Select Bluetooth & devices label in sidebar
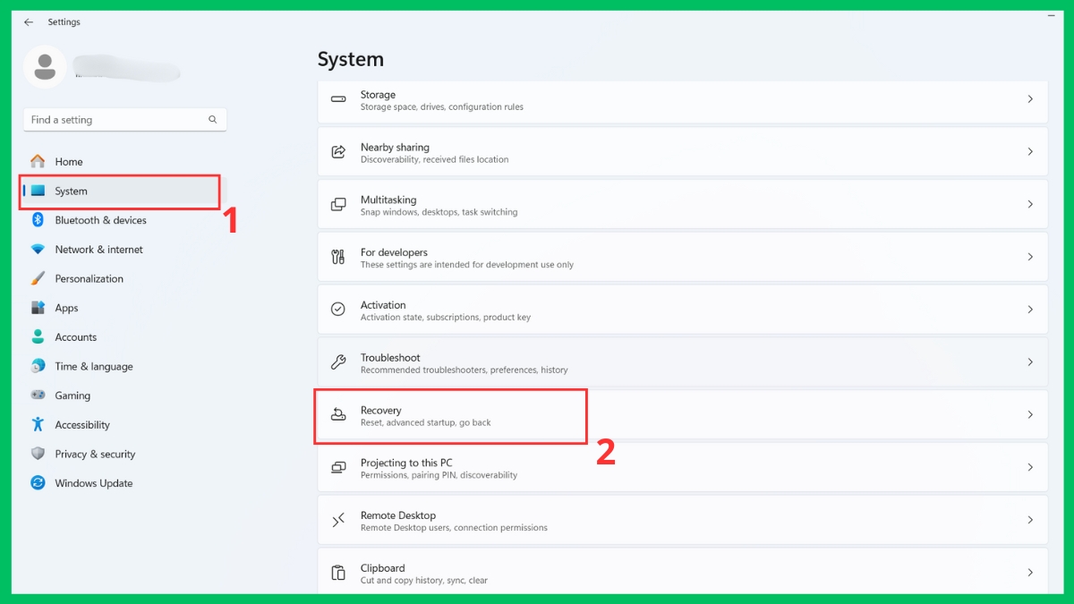Screen dimensions: 1074x604 click(100, 220)
